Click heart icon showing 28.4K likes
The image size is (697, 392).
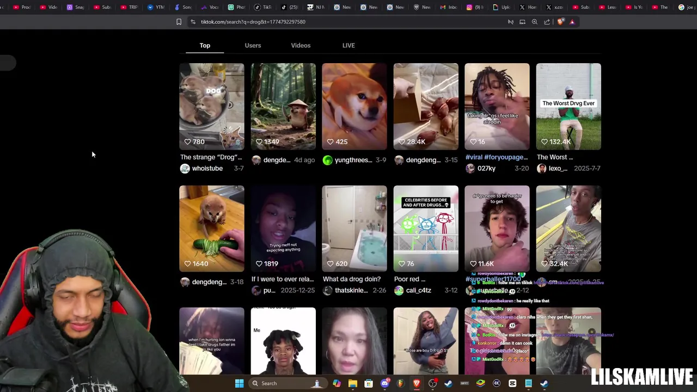coord(402,142)
